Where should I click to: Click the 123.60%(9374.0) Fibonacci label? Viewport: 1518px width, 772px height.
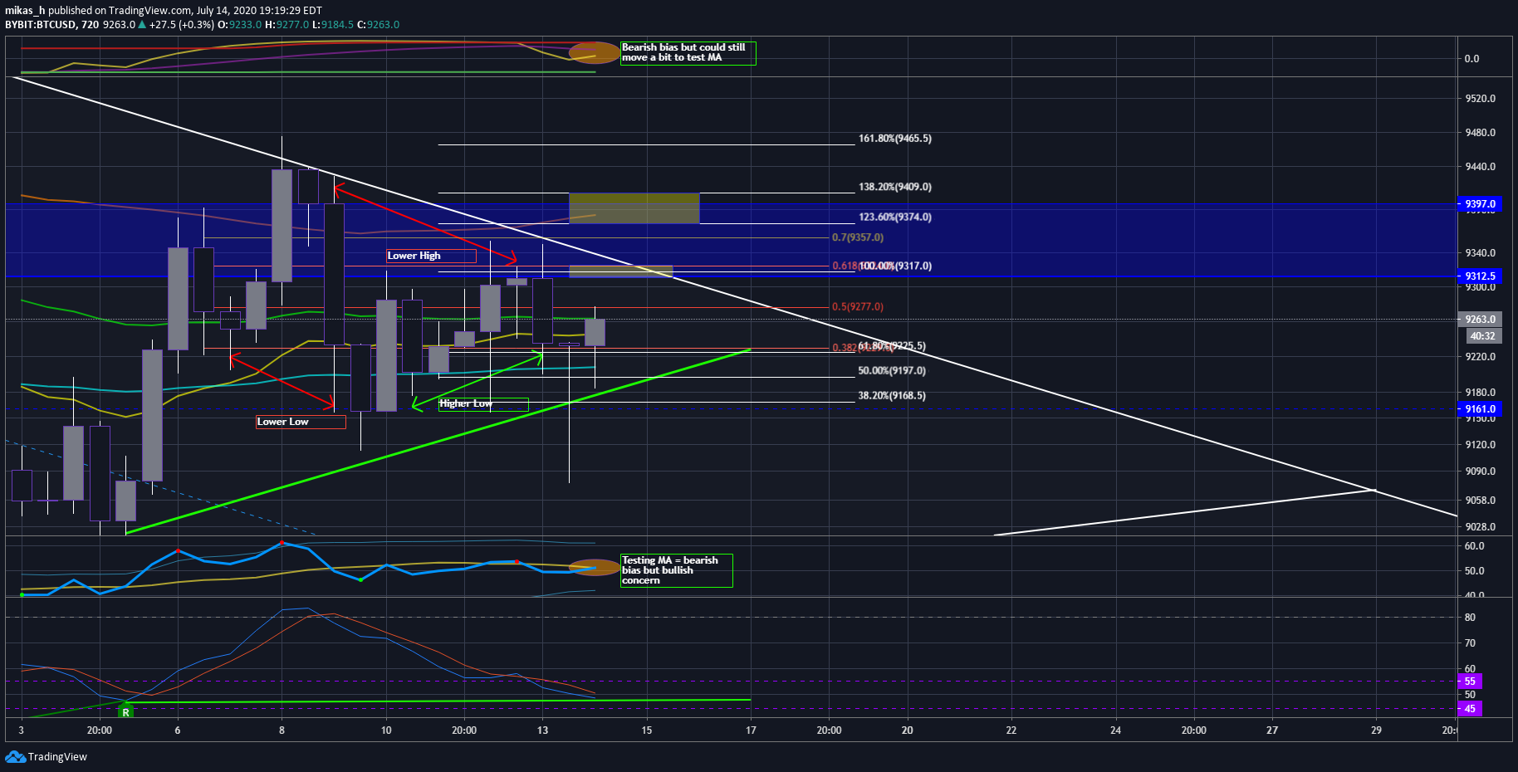(x=894, y=217)
